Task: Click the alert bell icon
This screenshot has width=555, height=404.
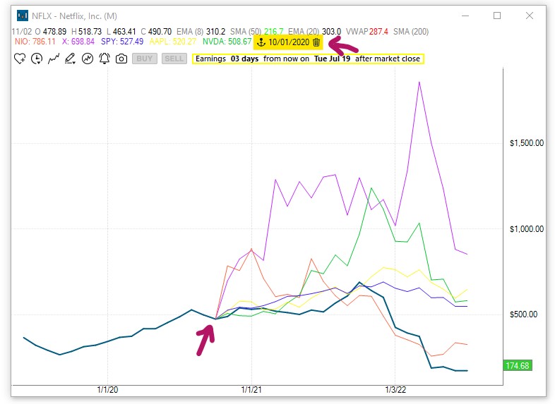Action: [105, 59]
